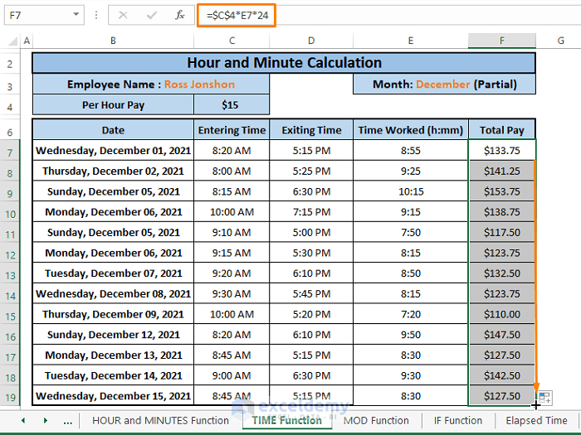This screenshot has width=581, height=435.
Task: Select cell Tuesday, December 07, 2021
Action: [113, 273]
